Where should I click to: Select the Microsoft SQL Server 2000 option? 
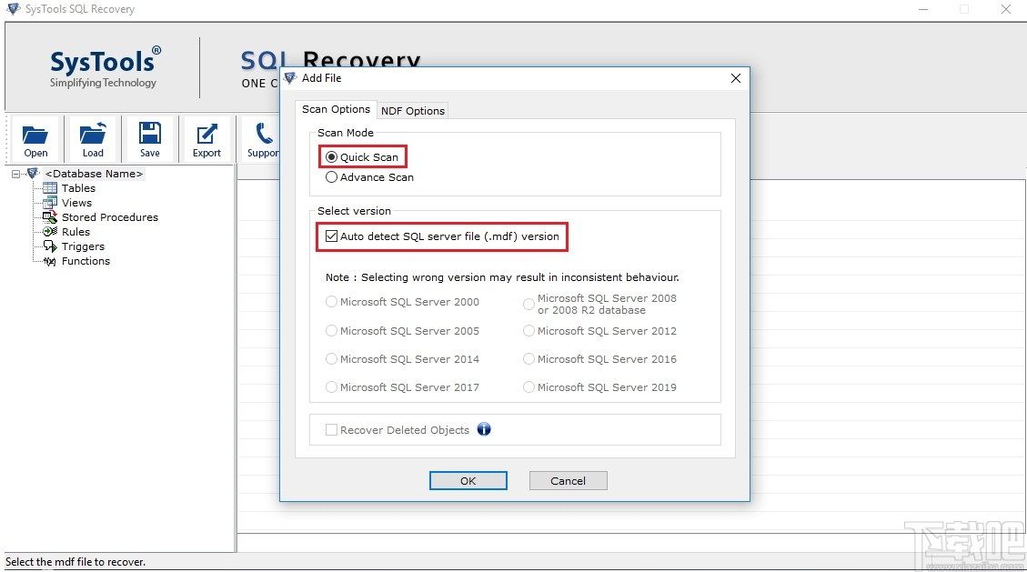click(331, 302)
